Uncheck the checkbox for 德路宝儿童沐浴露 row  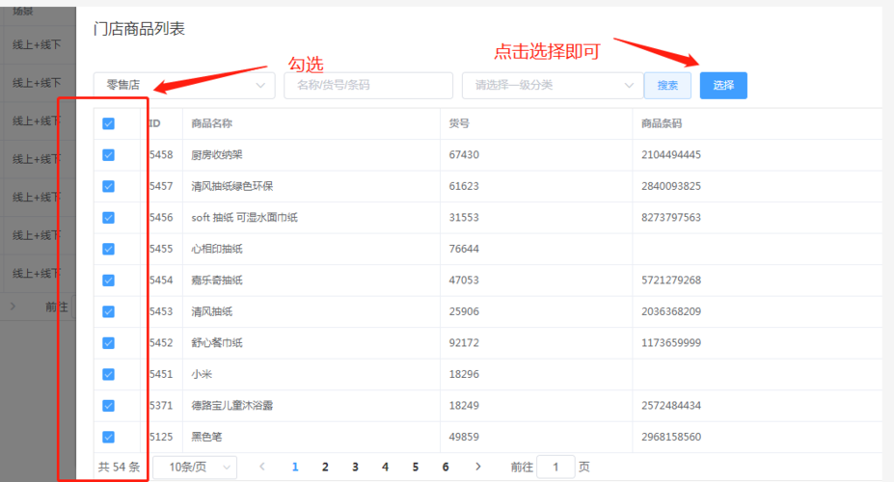pyautogui.click(x=108, y=406)
